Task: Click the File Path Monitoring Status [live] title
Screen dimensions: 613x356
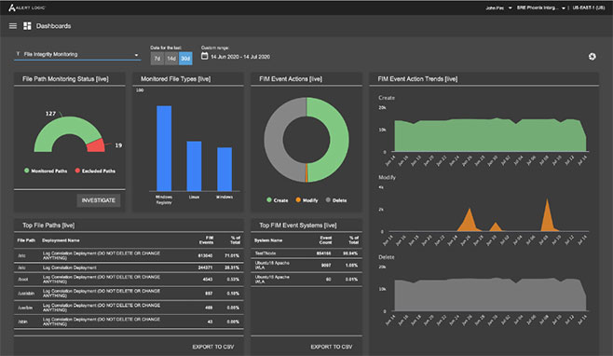Action: point(65,78)
